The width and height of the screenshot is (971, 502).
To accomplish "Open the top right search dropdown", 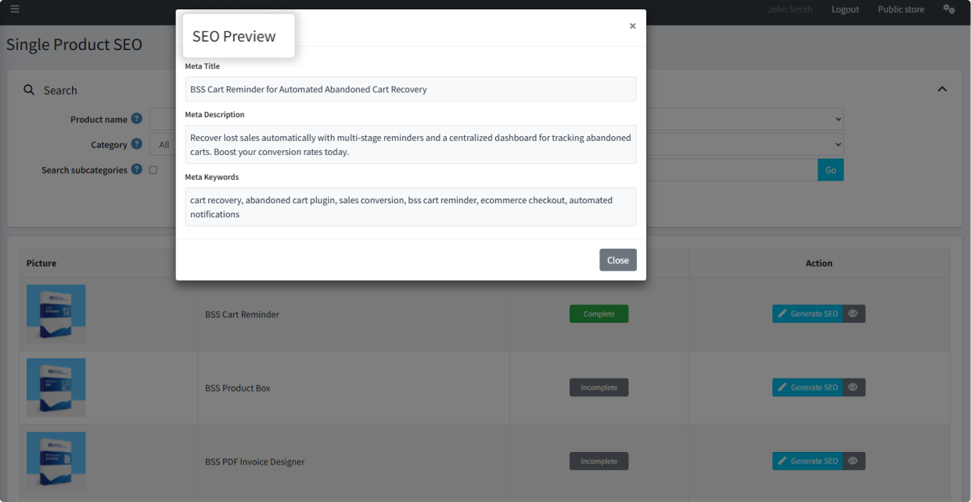I will [x=745, y=119].
